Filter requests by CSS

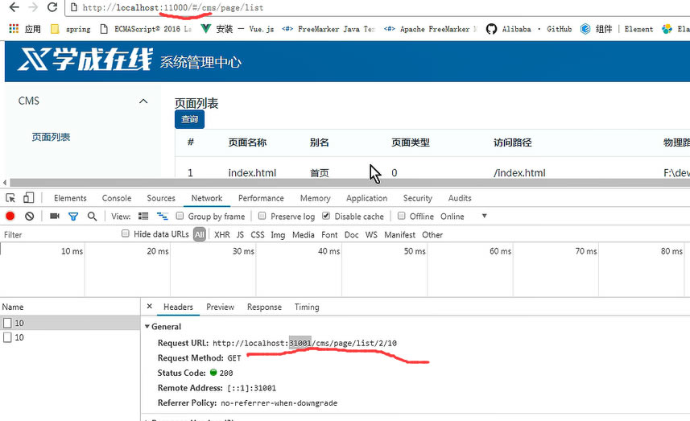click(258, 235)
